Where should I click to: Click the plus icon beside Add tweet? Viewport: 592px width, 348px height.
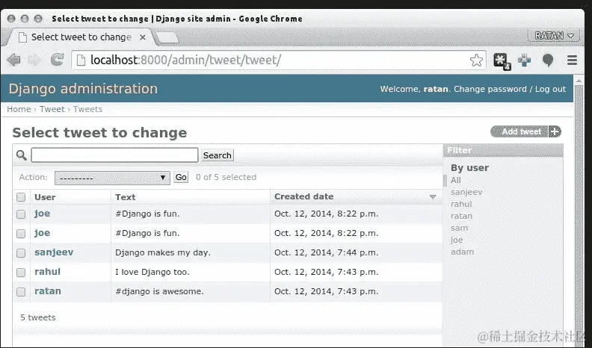pos(555,131)
